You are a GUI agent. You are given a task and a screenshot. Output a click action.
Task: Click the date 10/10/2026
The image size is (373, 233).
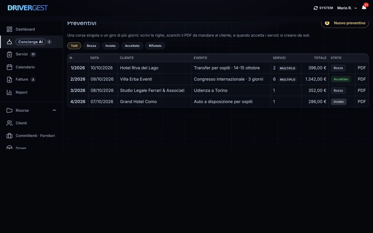coord(101,68)
